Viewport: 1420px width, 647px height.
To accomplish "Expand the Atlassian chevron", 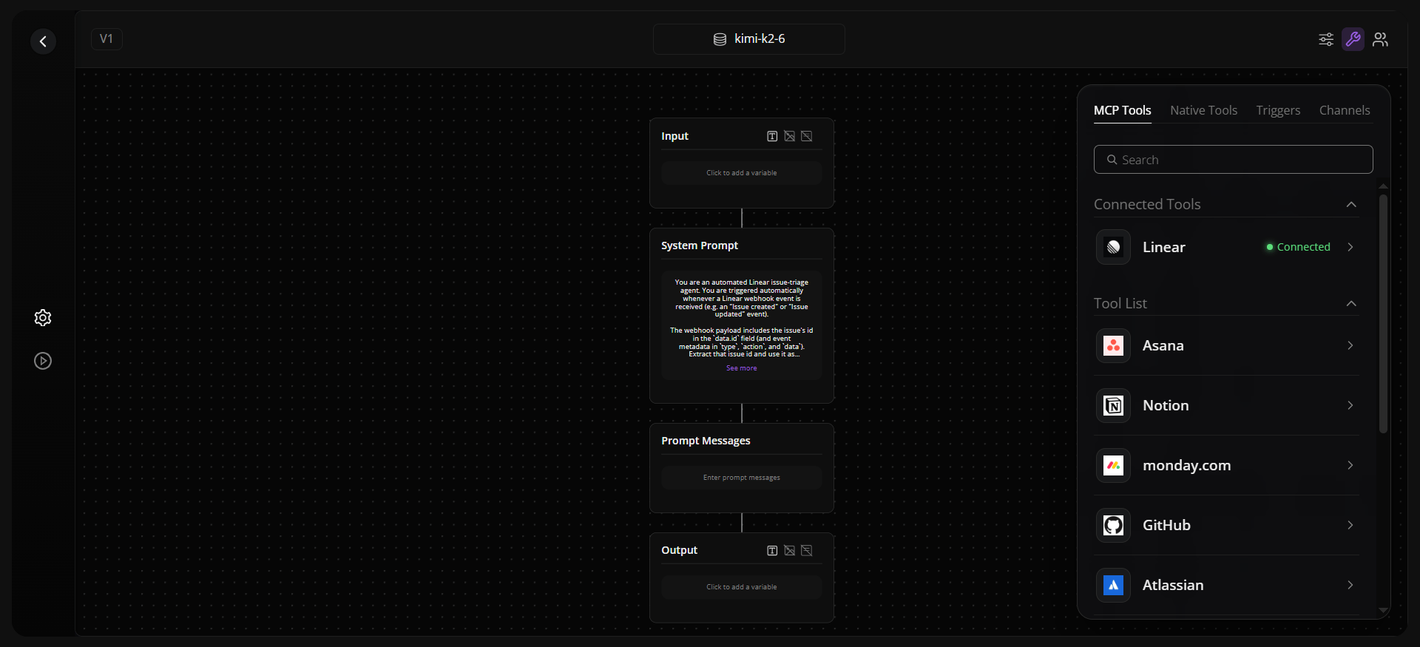I will pyautogui.click(x=1350, y=585).
